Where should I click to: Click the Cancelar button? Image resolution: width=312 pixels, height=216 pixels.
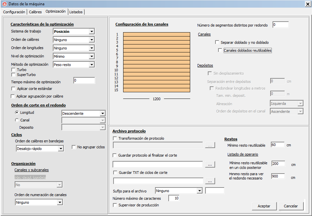pyautogui.click(x=291, y=206)
